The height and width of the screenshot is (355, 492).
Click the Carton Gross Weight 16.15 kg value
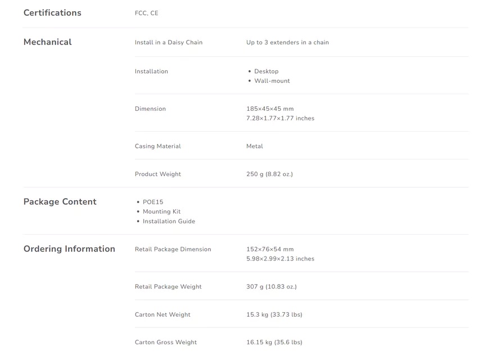tap(274, 343)
